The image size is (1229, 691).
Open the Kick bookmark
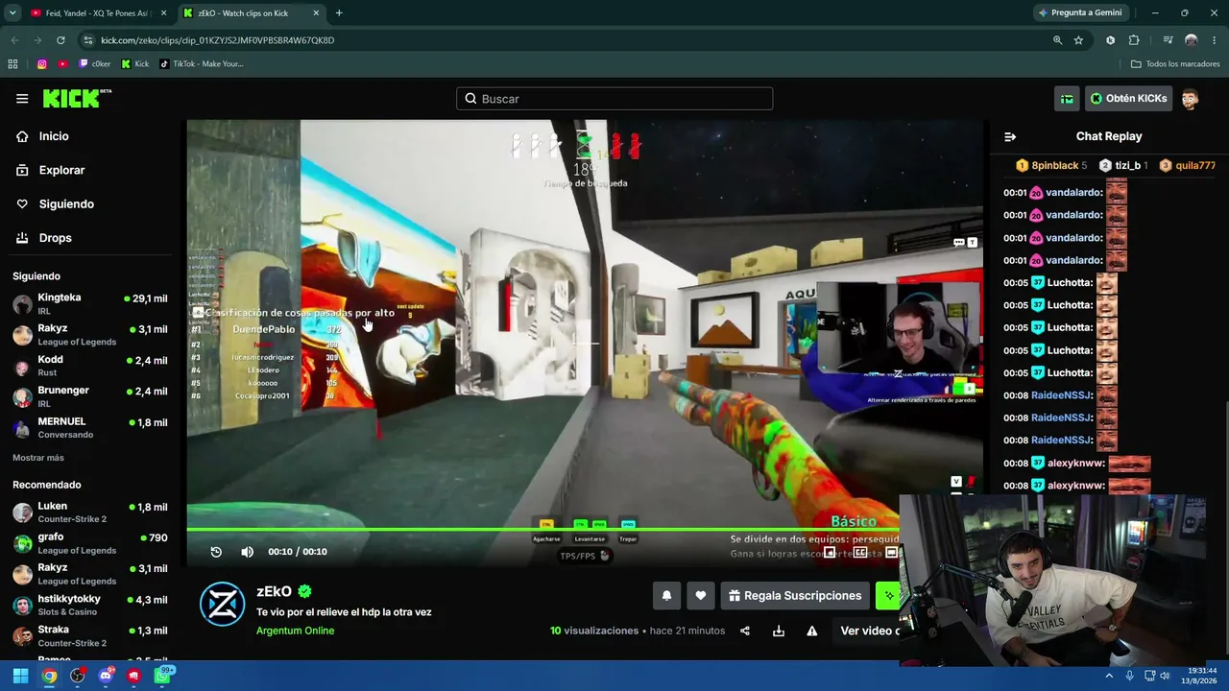coord(135,64)
